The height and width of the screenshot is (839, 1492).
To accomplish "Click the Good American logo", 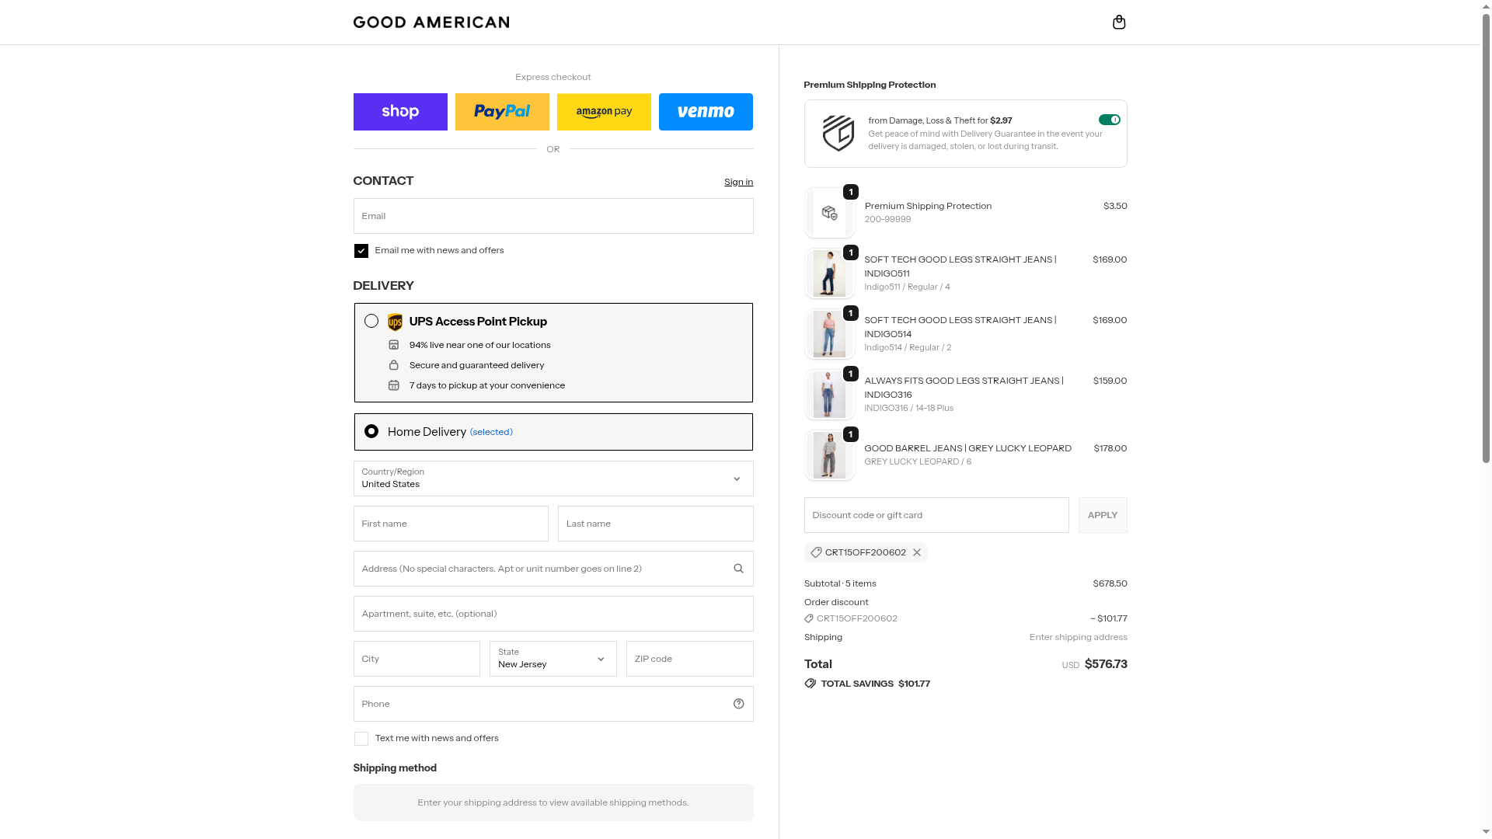I will pyautogui.click(x=431, y=23).
